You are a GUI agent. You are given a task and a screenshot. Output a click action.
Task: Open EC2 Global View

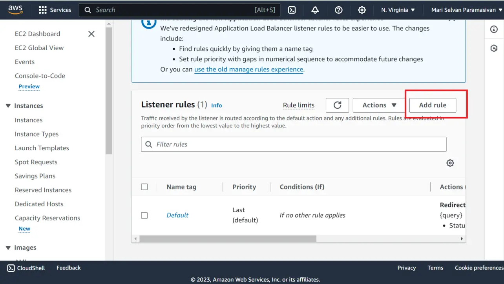[x=39, y=48]
